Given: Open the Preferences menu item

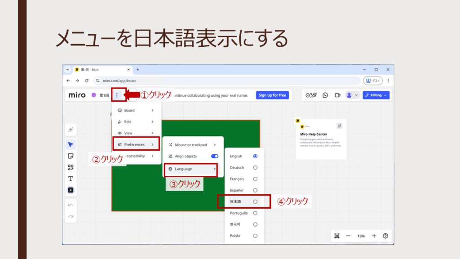Looking at the screenshot, I should [135, 144].
